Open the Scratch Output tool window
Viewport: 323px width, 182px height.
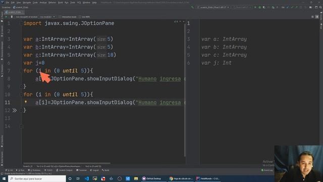point(64,170)
